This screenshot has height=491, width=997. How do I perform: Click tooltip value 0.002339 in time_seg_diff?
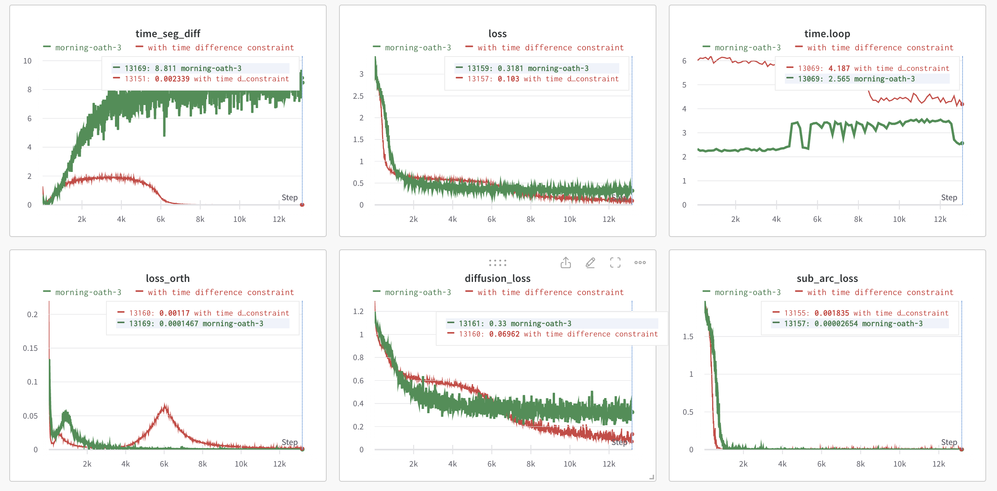(172, 79)
